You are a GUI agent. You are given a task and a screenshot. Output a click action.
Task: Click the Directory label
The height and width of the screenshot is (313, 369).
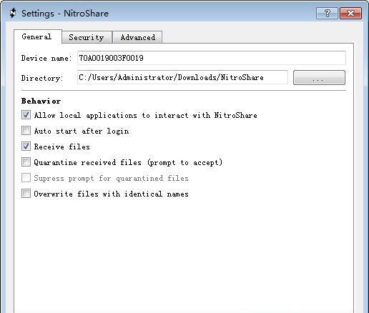pos(42,78)
